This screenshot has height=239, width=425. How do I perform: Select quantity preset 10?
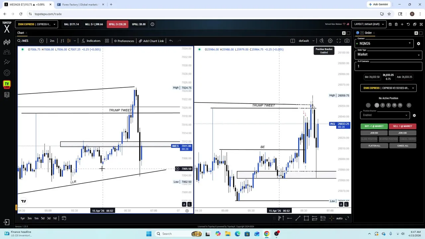[x=394, y=105]
